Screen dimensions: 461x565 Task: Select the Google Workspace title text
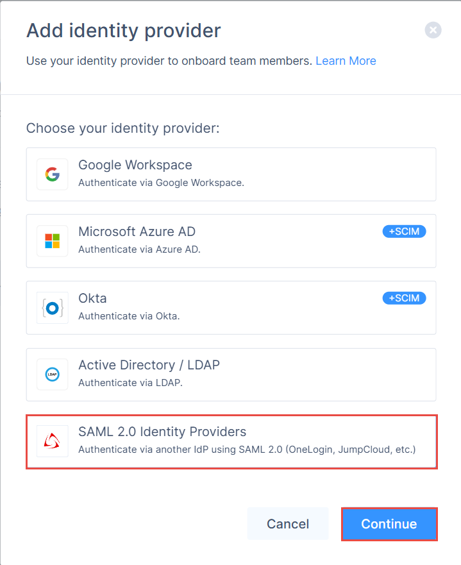pos(135,165)
